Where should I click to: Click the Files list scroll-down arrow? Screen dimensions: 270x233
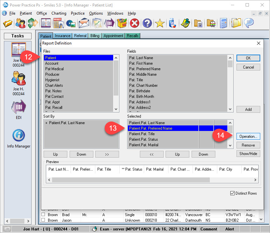[x=116, y=109]
